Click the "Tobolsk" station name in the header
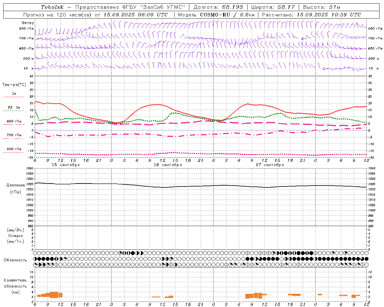The image size is (384, 307). (52, 7)
